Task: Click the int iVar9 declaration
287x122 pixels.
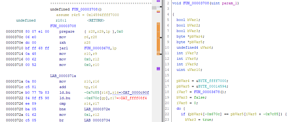Action: click(187, 64)
